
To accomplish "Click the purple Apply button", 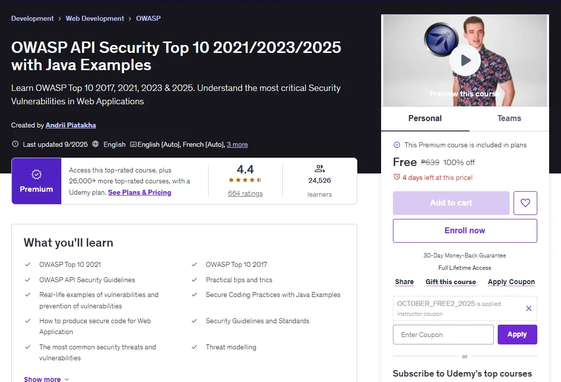I will (517, 335).
